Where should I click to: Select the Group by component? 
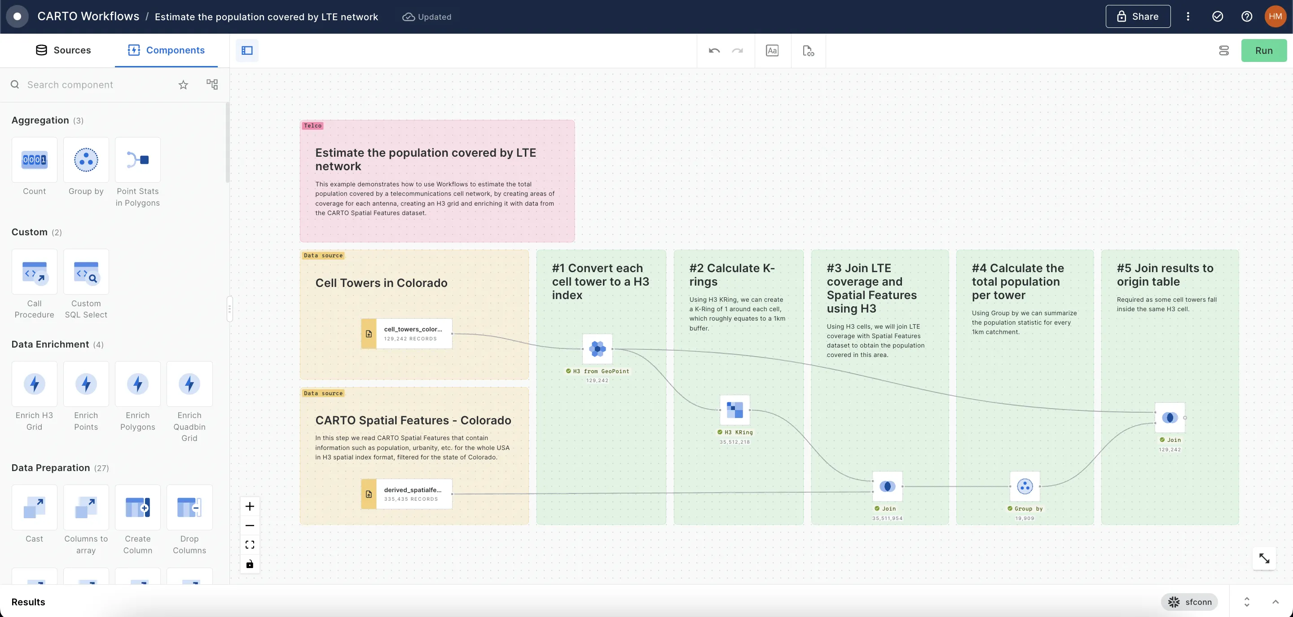coord(85,160)
